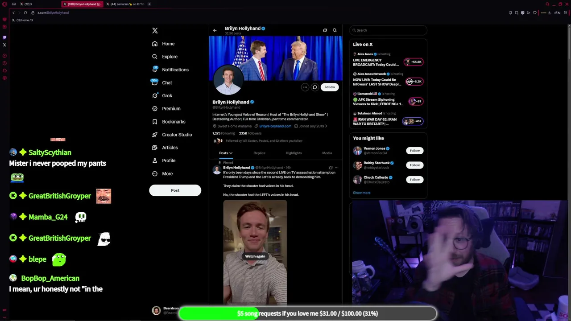The width and height of the screenshot is (571, 321).
Task: Click the Opera logo menu button
Action: tap(4, 4)
